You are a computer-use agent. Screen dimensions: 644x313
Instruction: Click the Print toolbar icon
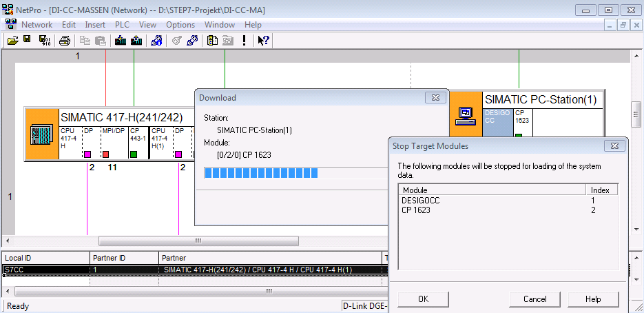click(x=65, y=41)
